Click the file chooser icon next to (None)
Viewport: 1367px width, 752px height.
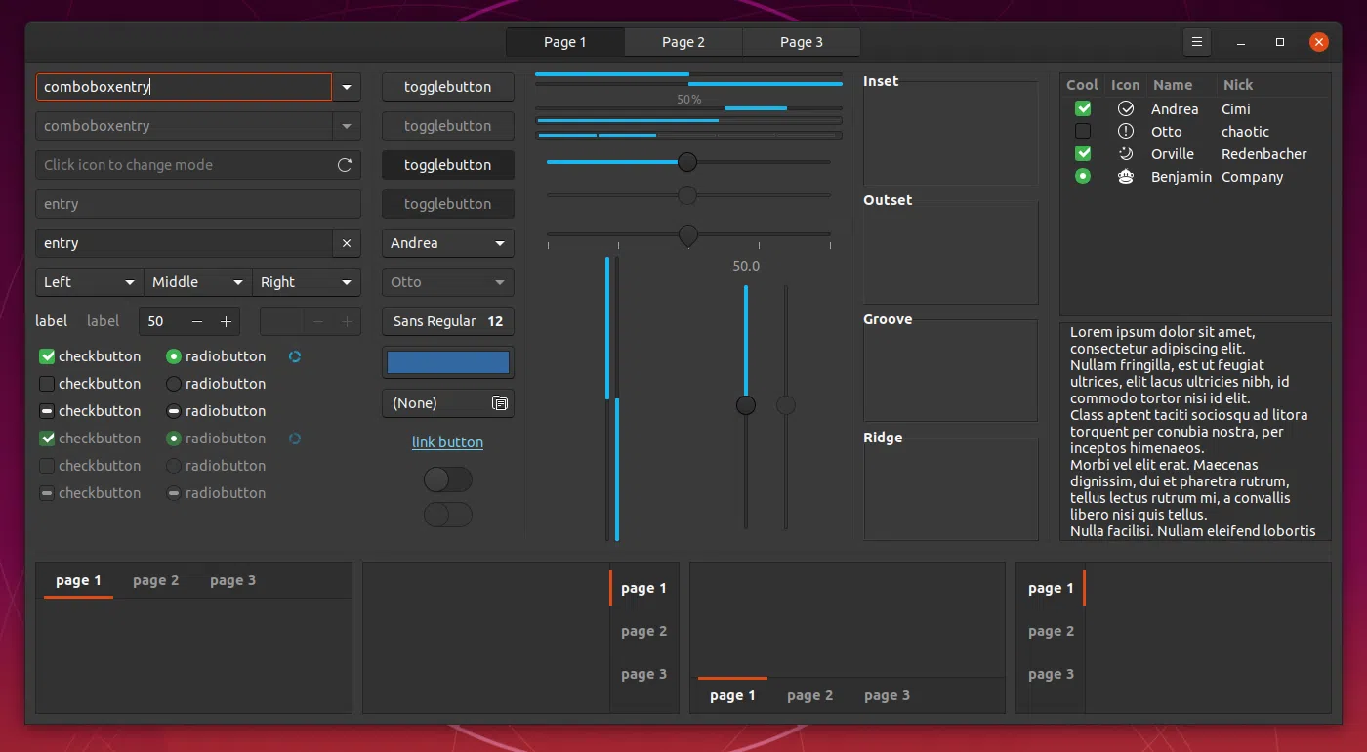[499, 403]
